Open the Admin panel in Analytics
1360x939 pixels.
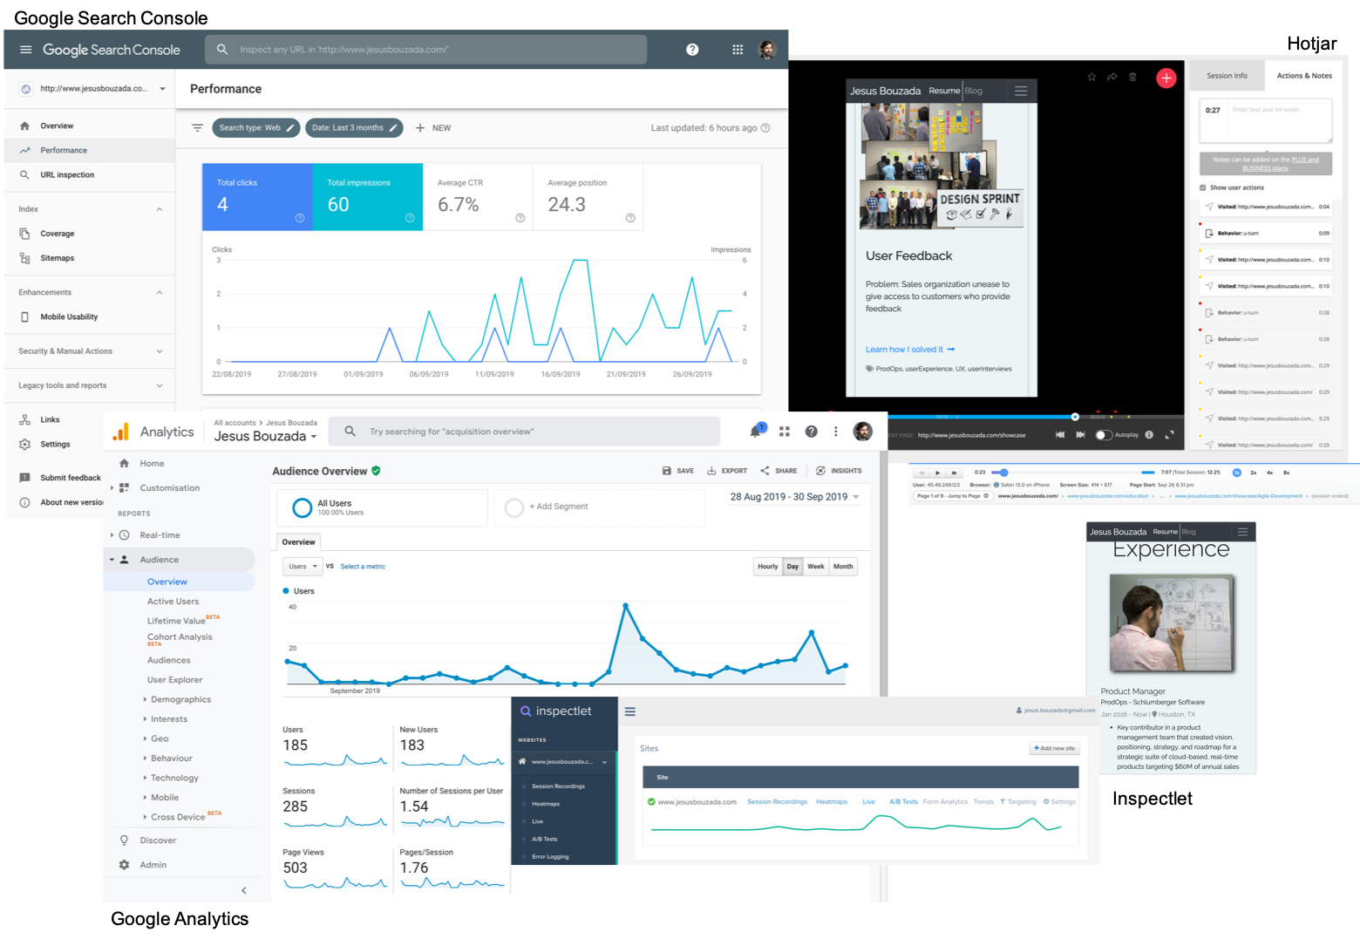pyautogui.click(x=153, y=864)
